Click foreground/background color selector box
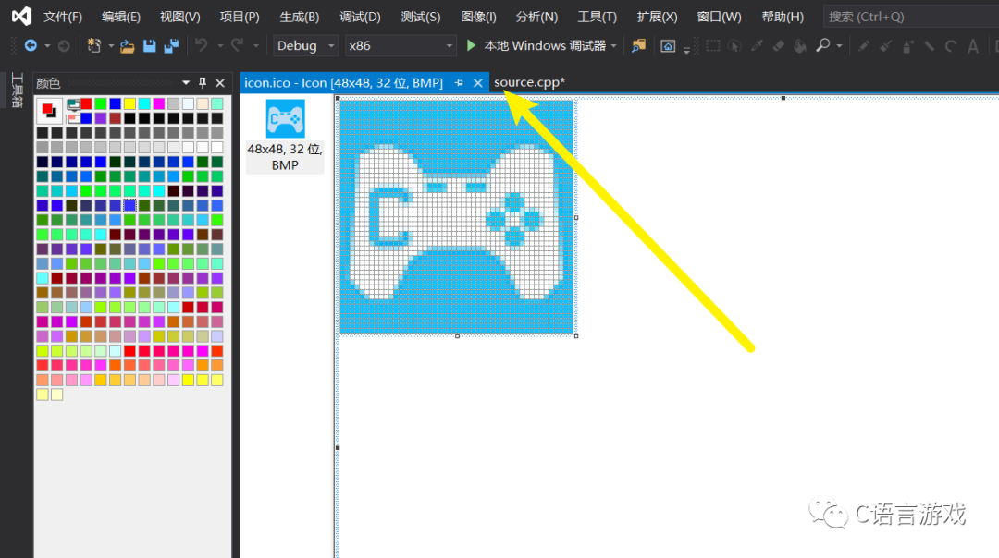The width and height of the screenshot is (999, 558). (49, 111)
